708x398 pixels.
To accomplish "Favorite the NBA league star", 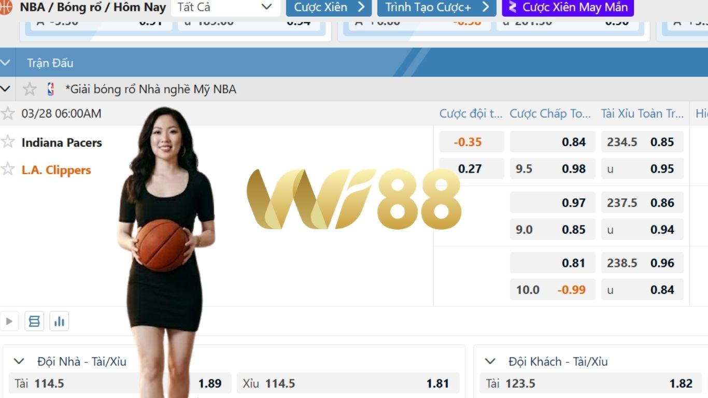I will point(30,89).
